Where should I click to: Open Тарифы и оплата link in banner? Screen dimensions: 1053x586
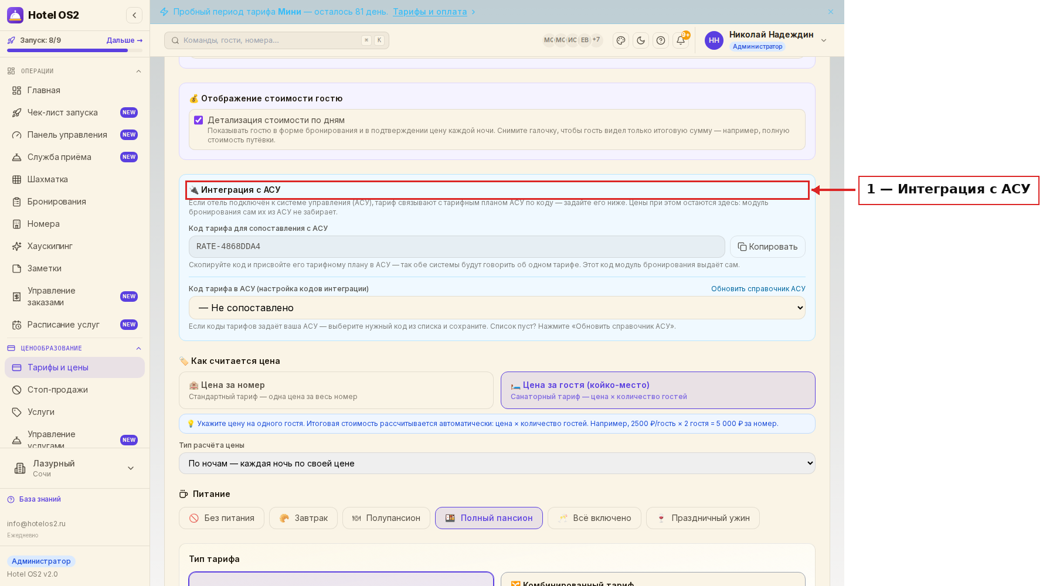[x=430, y=12]
